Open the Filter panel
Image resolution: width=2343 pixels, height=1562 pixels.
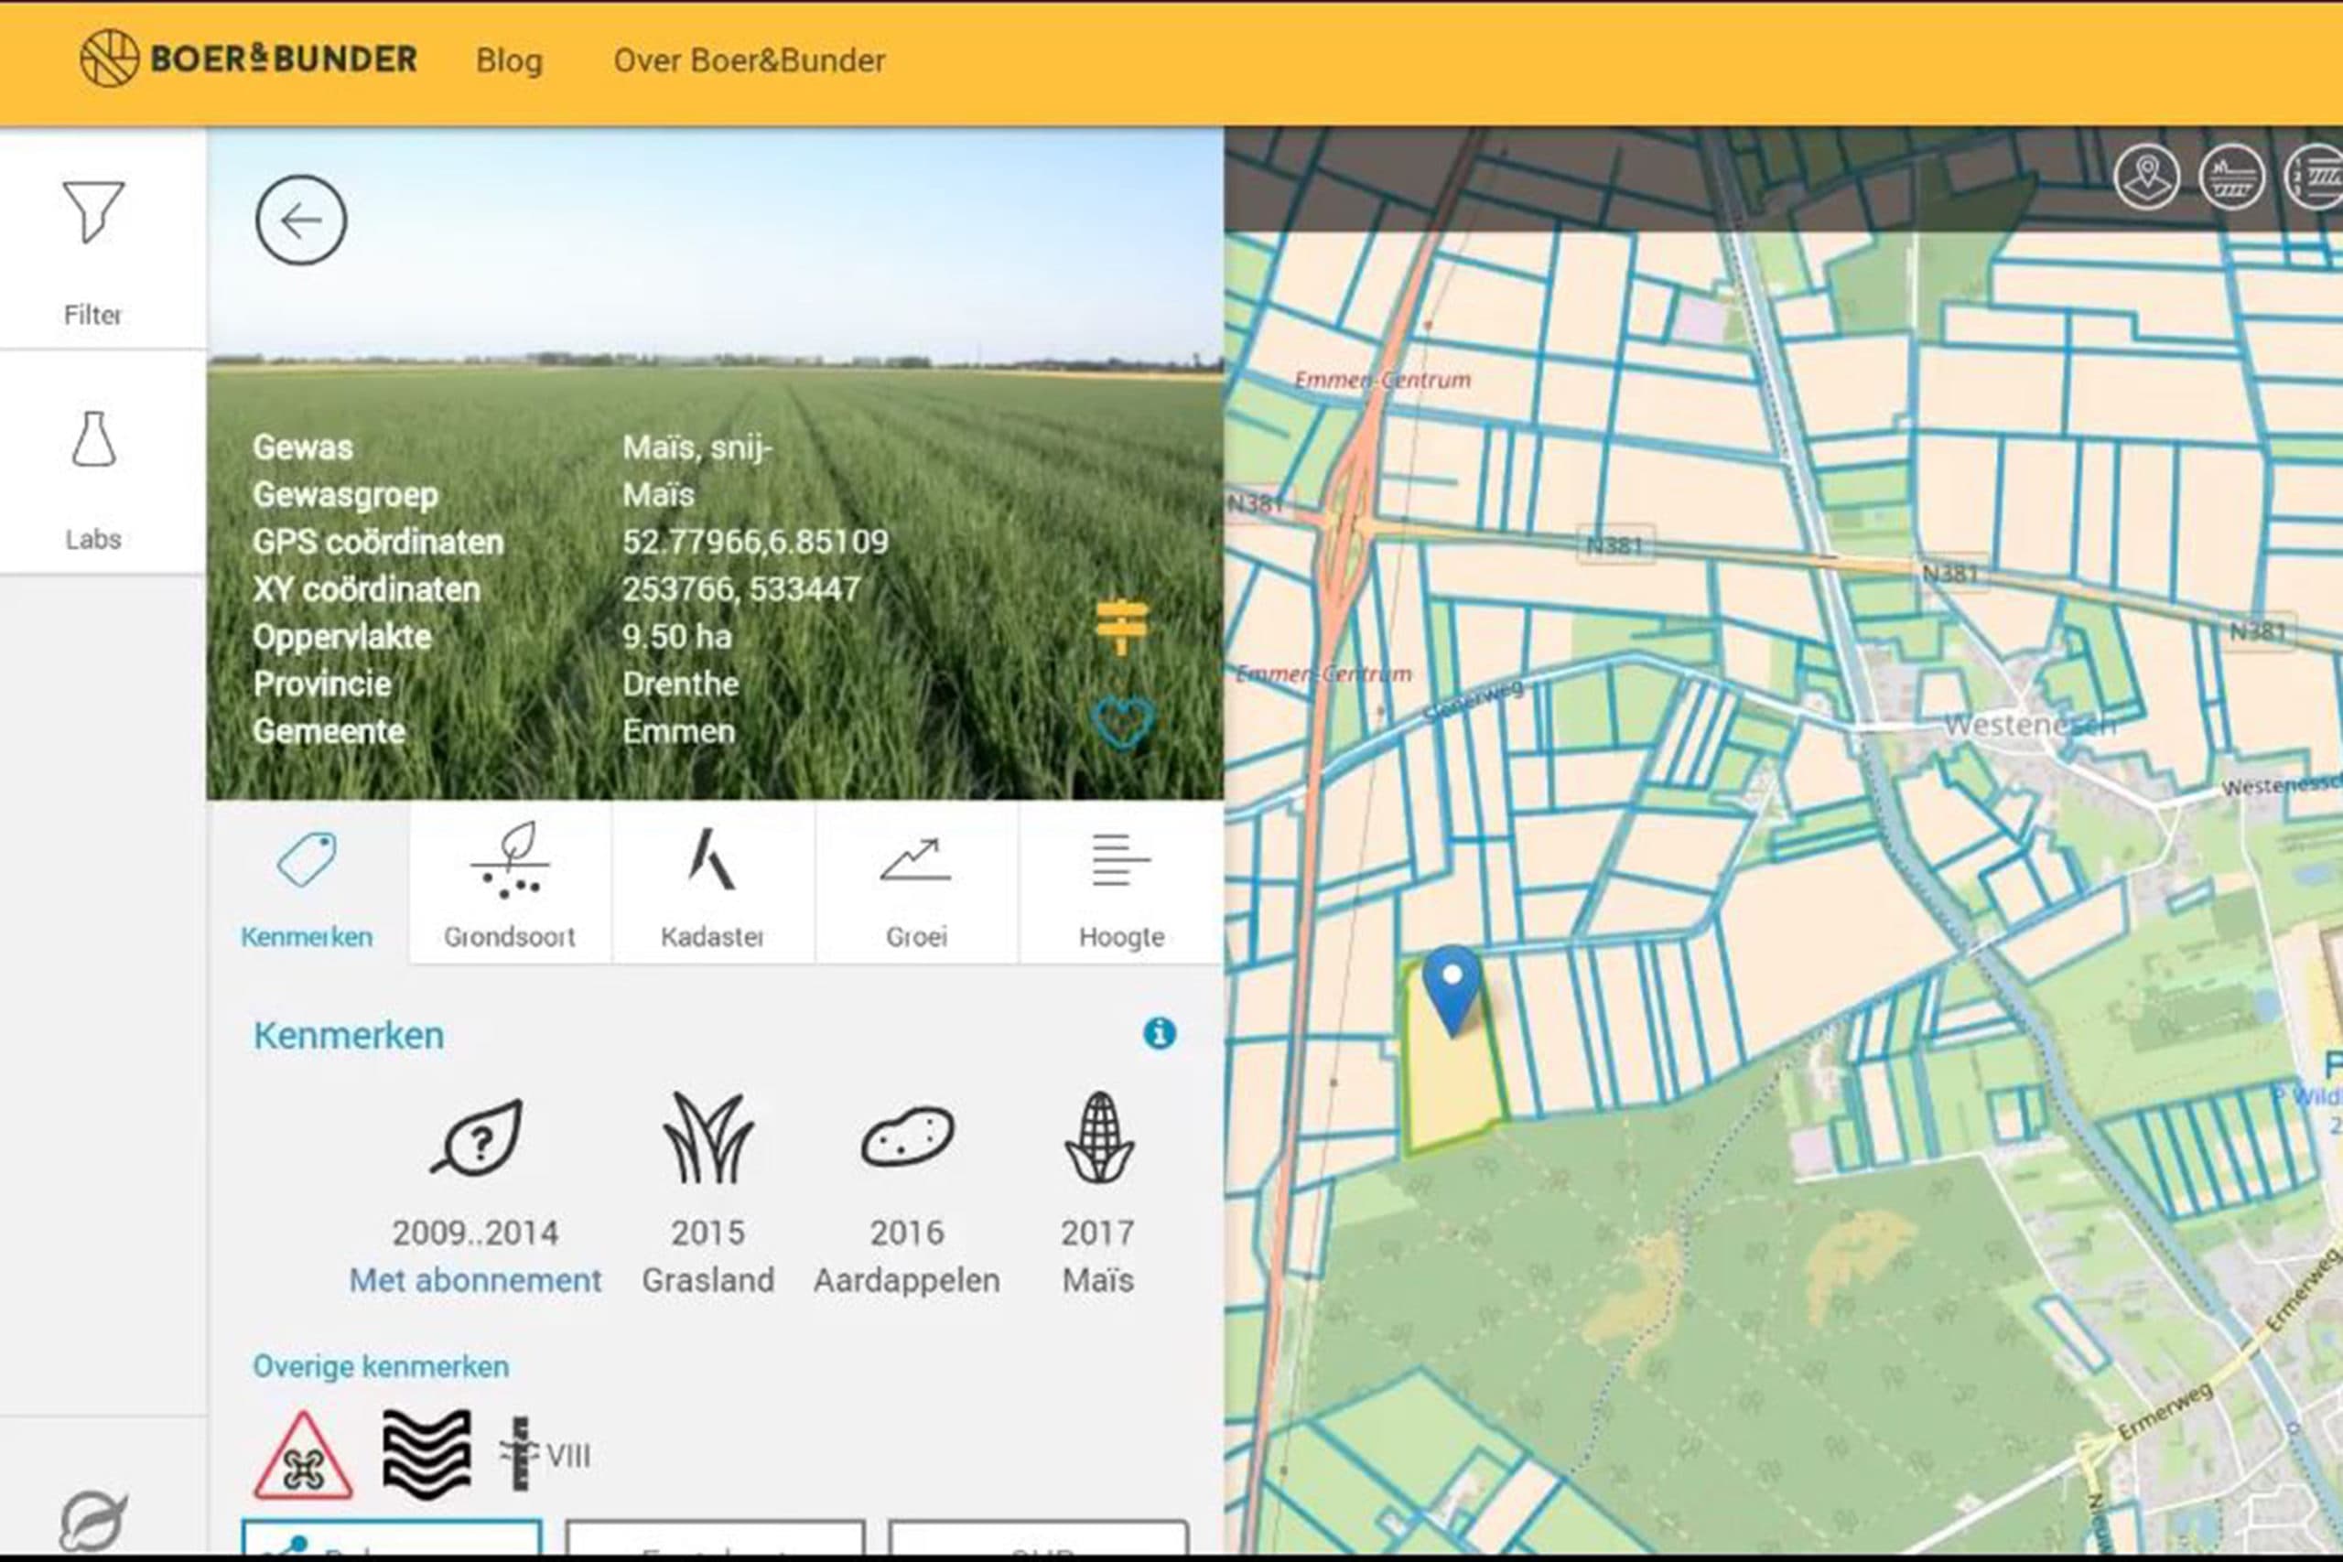coord(92,250)
